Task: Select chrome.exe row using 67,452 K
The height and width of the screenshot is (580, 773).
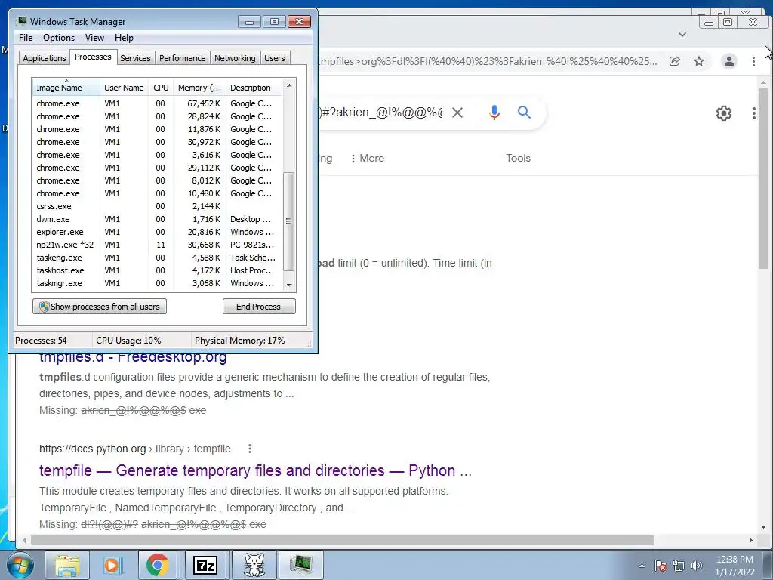Action: coord(157,103)
